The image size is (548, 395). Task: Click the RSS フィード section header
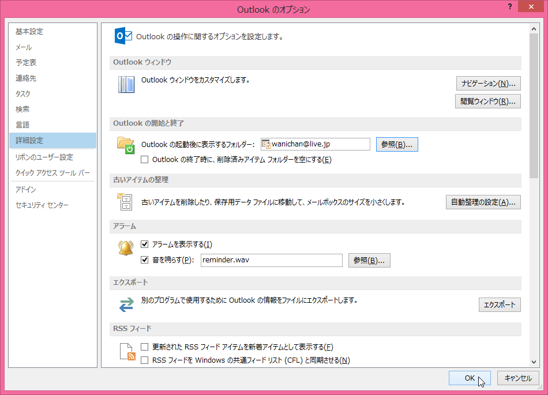coord(315,329)
